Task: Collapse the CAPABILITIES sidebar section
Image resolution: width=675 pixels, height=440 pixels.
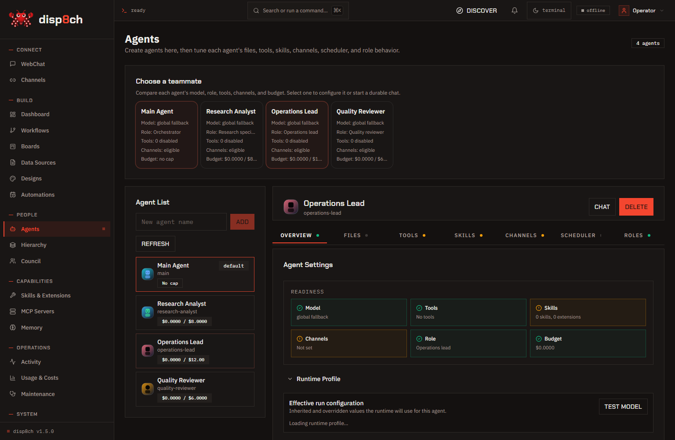Action: 31,281
